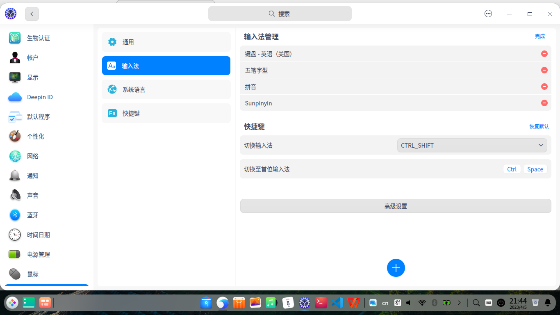Expand hidden tray icons with the chevron
Screen dimensions: 560x315
tap(460, 303)
